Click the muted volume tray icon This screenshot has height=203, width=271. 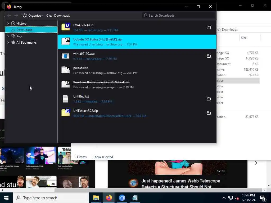[x=237, y=198]
